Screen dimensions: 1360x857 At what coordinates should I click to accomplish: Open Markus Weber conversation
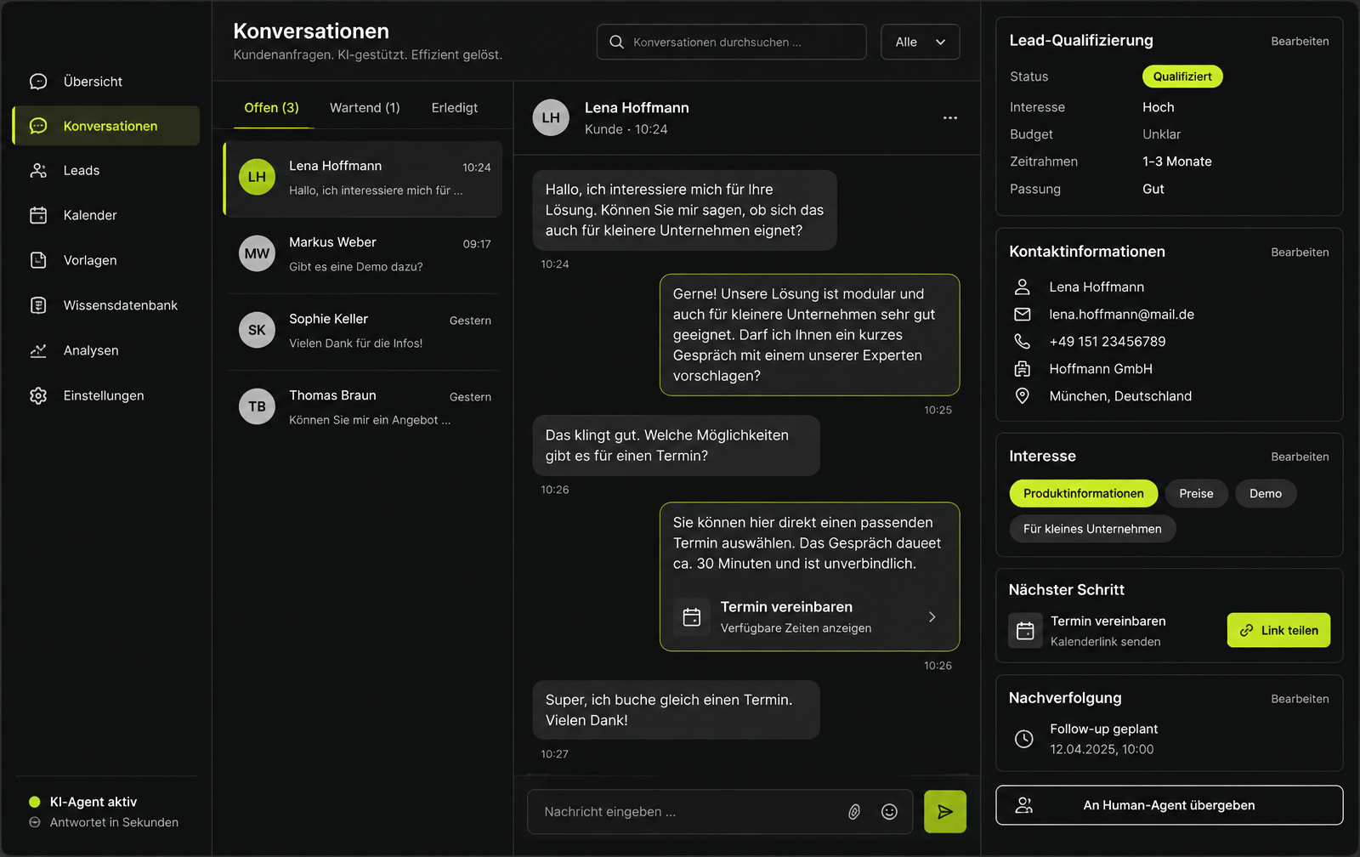pyautogui.click(x=363, y=254)
